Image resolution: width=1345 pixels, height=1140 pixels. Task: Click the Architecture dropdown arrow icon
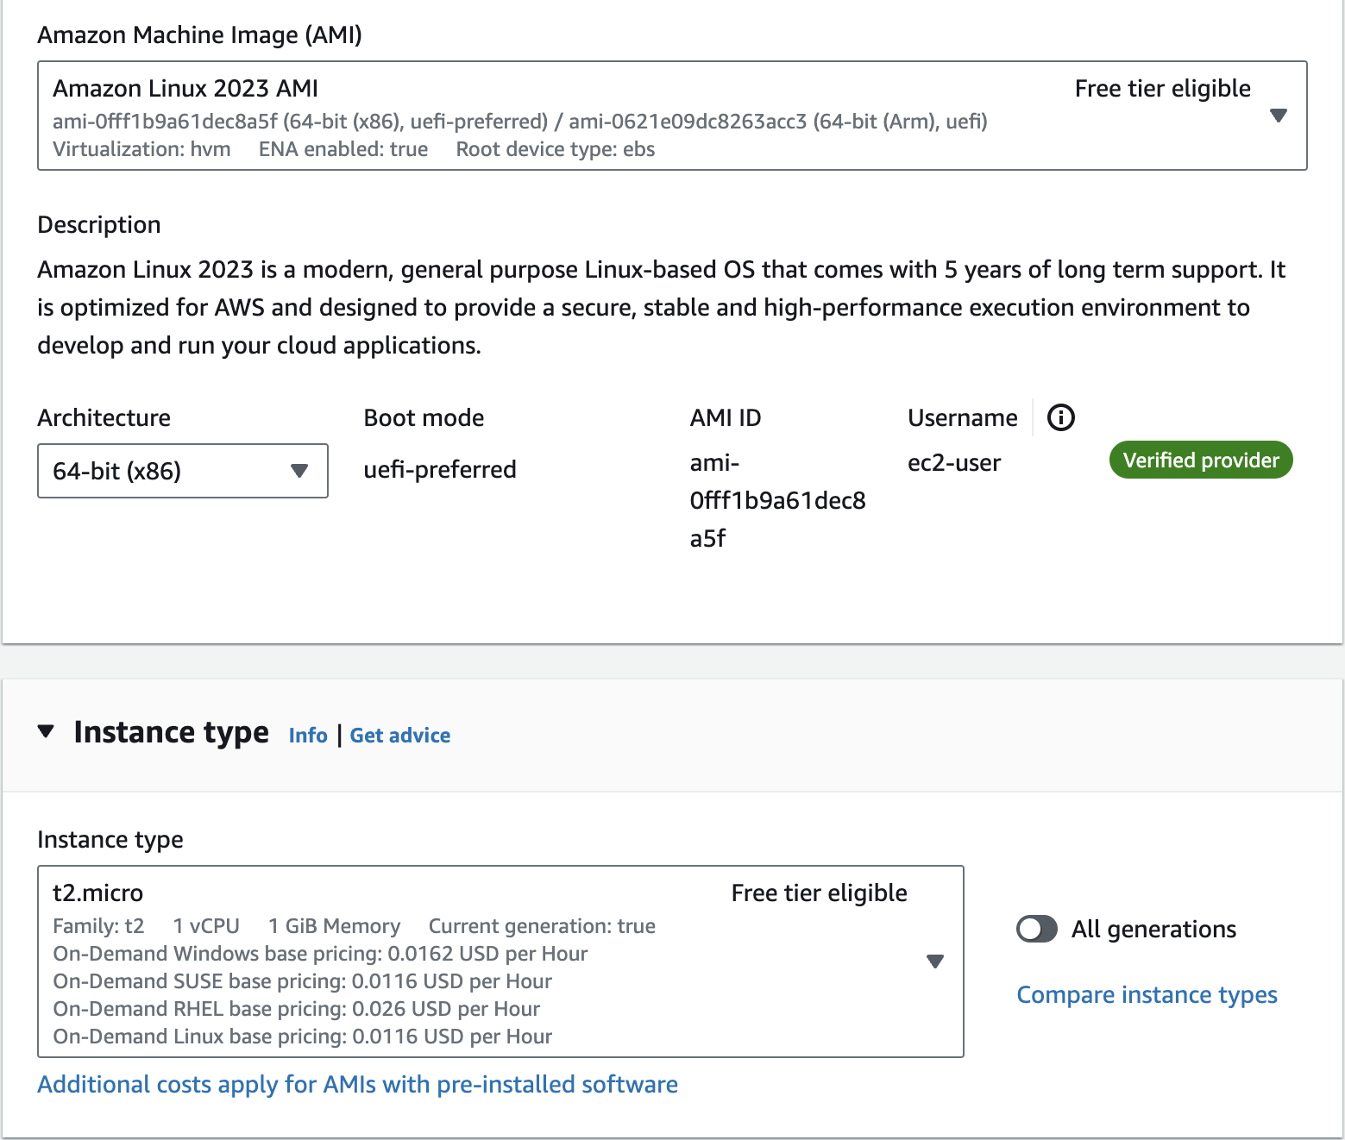[x=299, y=471]
